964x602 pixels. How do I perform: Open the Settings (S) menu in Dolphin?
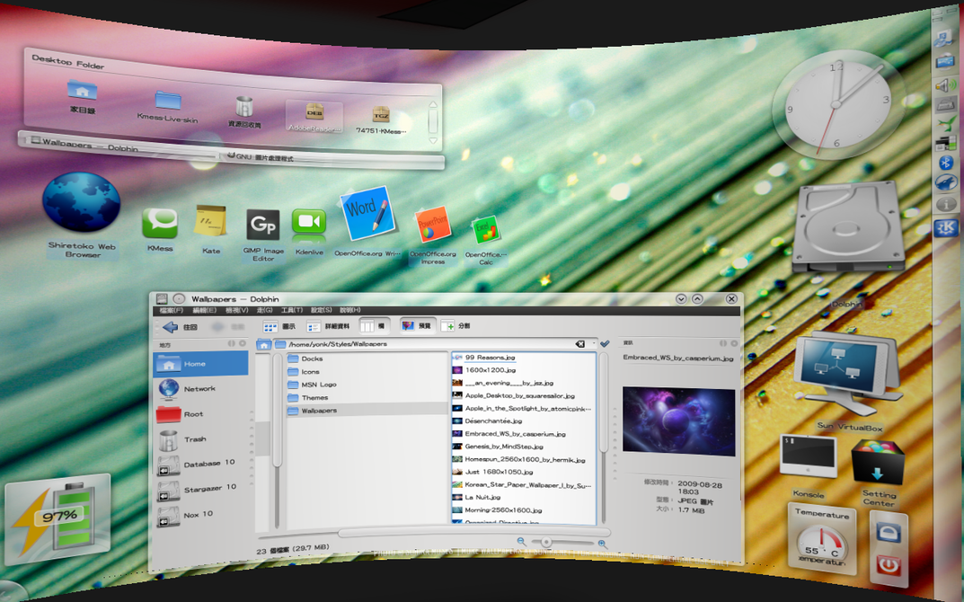click(322, 311)
